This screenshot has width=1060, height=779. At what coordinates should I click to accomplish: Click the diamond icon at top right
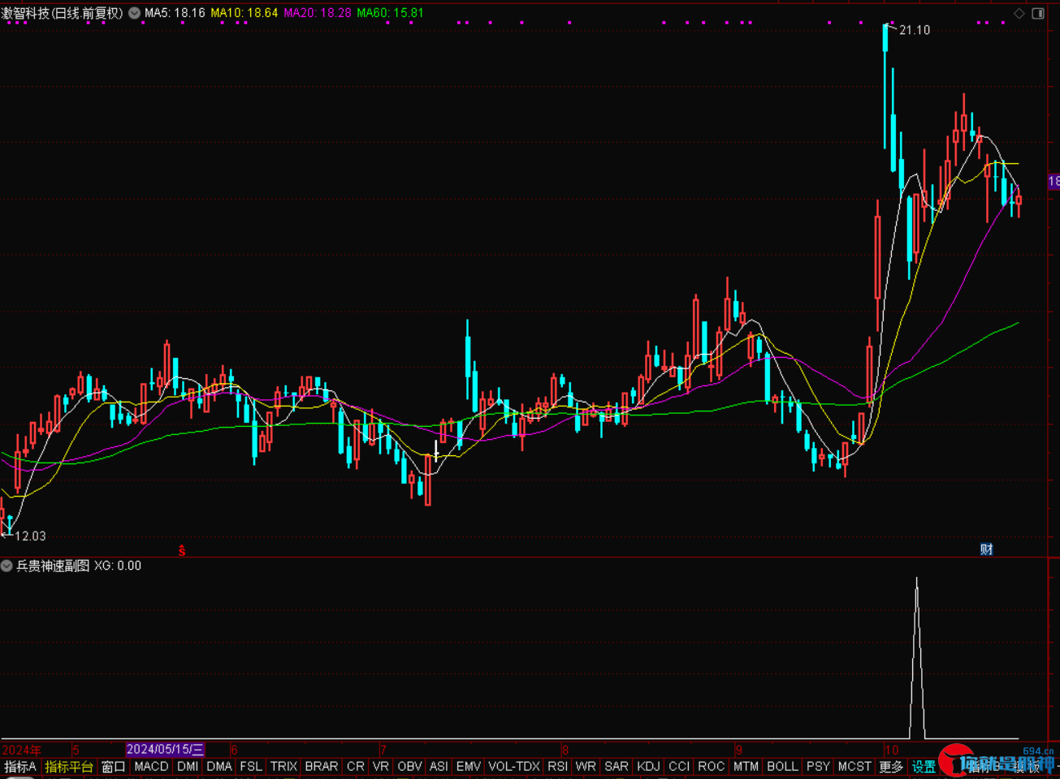pyautogui.click(x=1020, y=13)
